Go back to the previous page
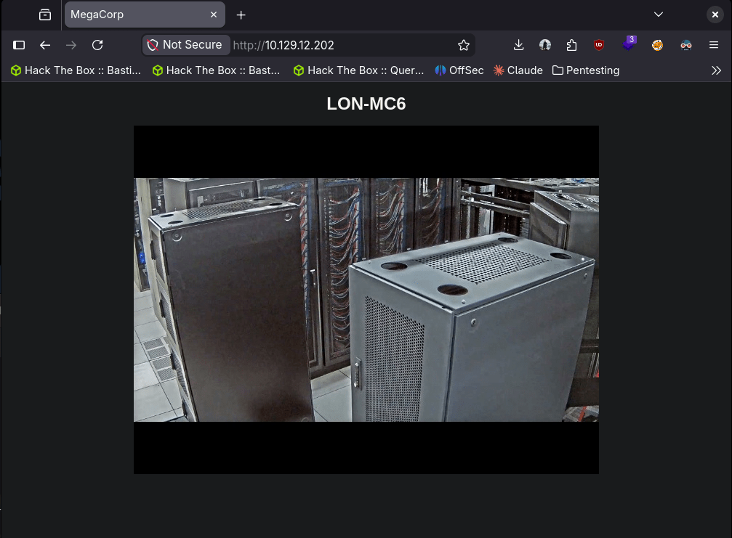The width and height of the screenshot is (732, 538). click(x=45, y=45)
